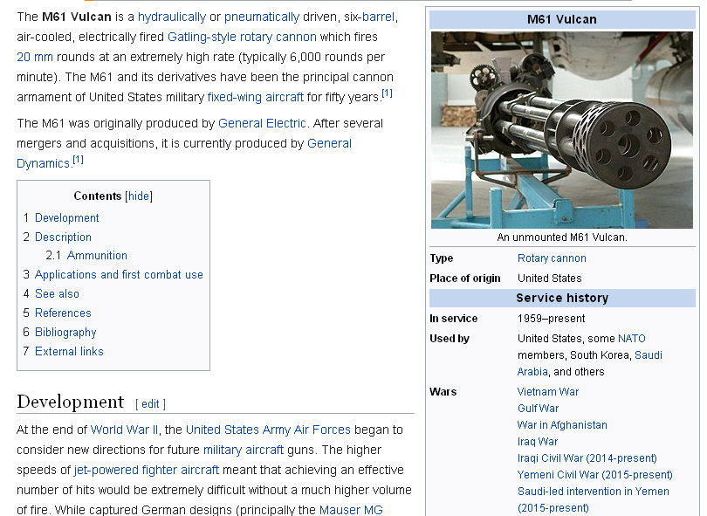This screenshot has width=707, height=516.
Task: Open Iraq War link
Action: [538, 442]
